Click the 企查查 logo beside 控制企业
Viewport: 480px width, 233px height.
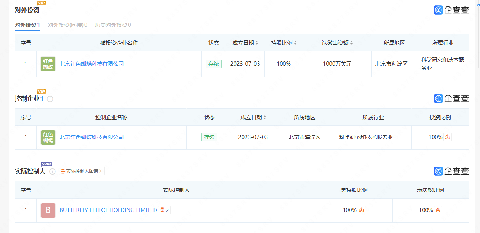451,99
